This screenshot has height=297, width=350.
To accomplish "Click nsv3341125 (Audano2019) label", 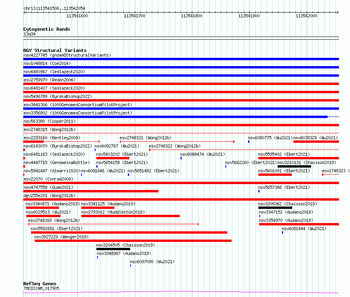I will 108,204.
